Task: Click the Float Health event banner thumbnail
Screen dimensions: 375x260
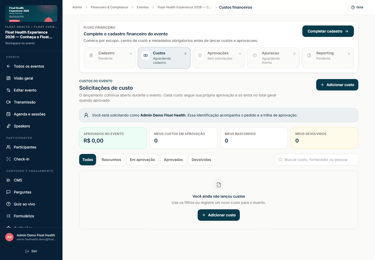Action: click(x=31, y=14)
